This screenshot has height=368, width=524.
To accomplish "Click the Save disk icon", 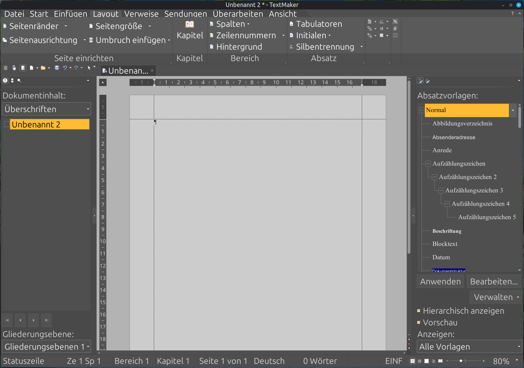I will 57,68.
